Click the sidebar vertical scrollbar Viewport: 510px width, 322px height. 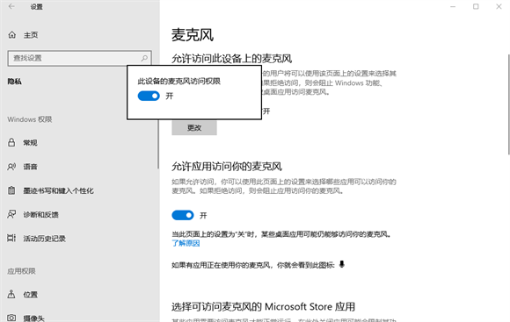(x=158, y=144)
